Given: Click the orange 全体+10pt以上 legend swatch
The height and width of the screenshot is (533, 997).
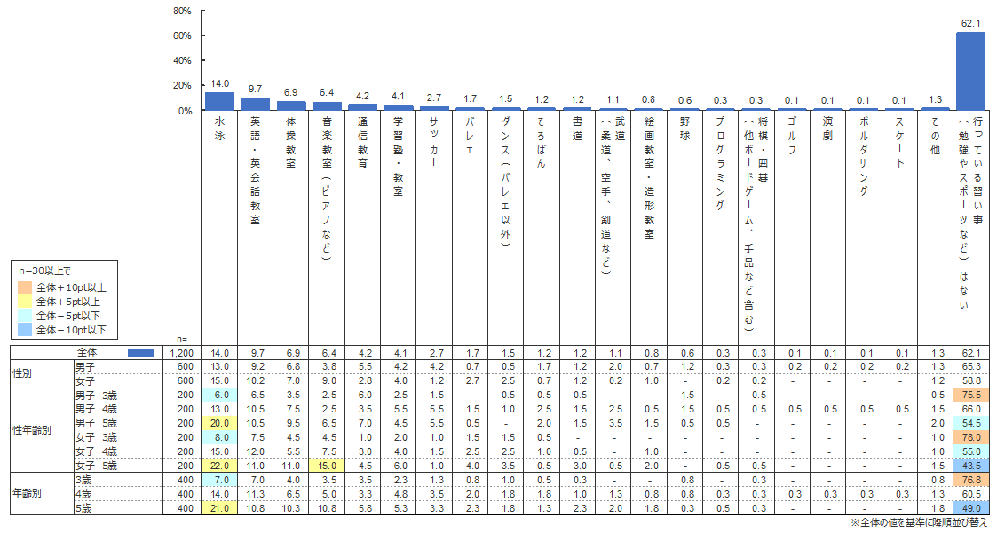Looking at the screenshot, I should [27, 287].
